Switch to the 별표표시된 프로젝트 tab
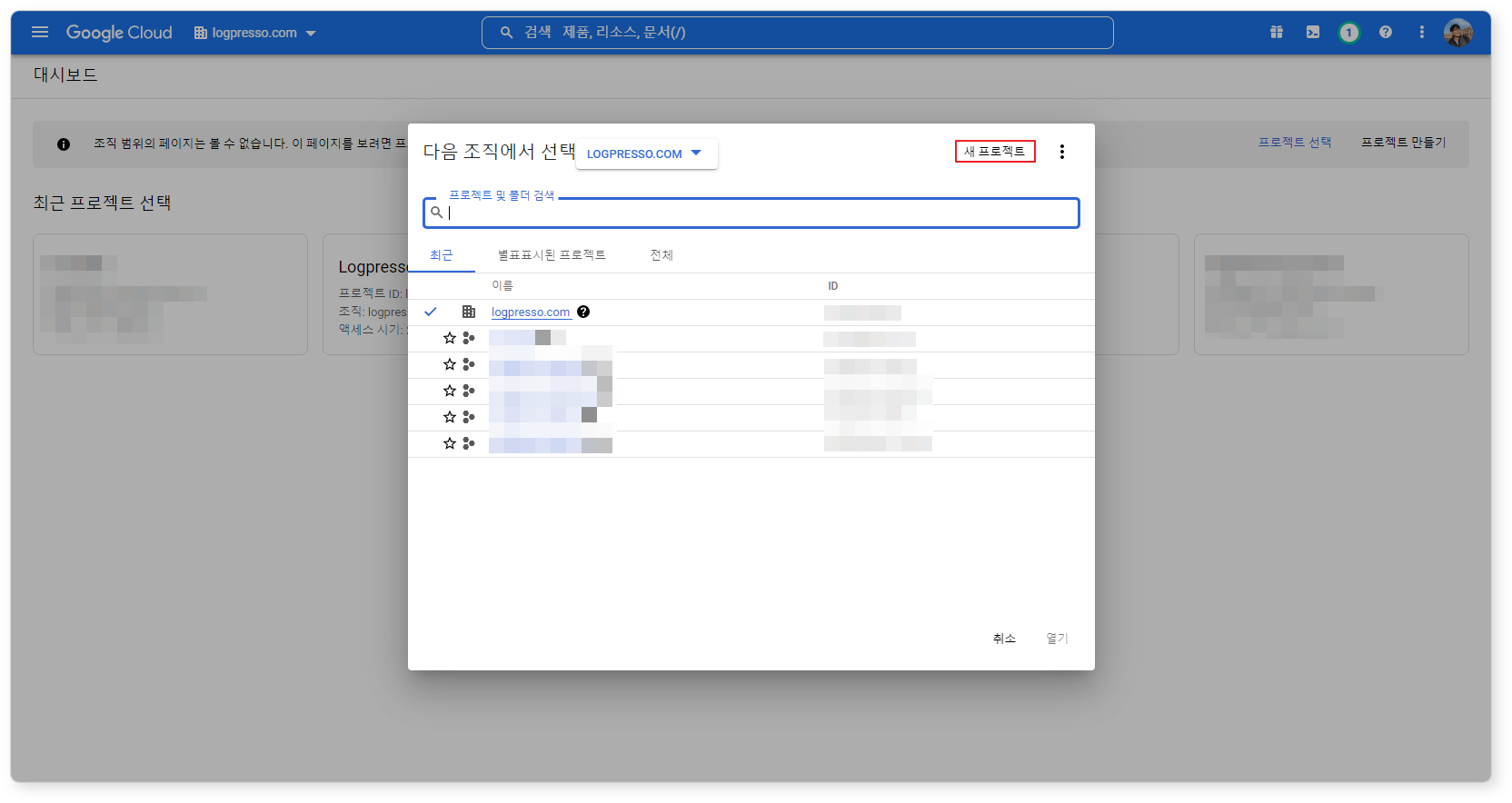The height and width of the screenshot is (803, 1512). pos(552,255)
